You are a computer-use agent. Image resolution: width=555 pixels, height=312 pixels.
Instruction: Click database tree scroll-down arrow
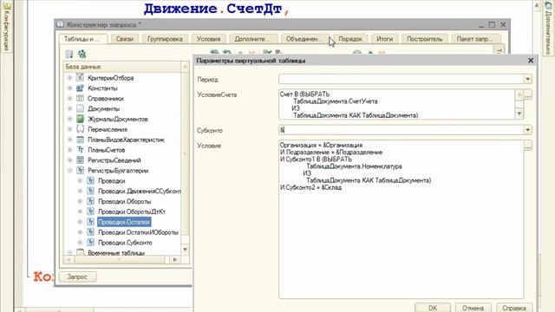click(x=185, y=249)
